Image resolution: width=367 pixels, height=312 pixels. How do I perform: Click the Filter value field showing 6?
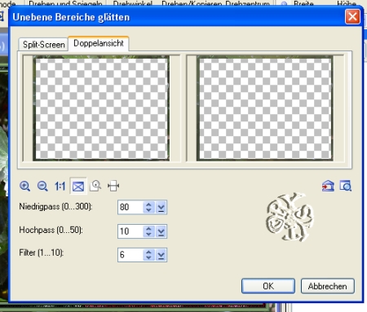[130, 255]
